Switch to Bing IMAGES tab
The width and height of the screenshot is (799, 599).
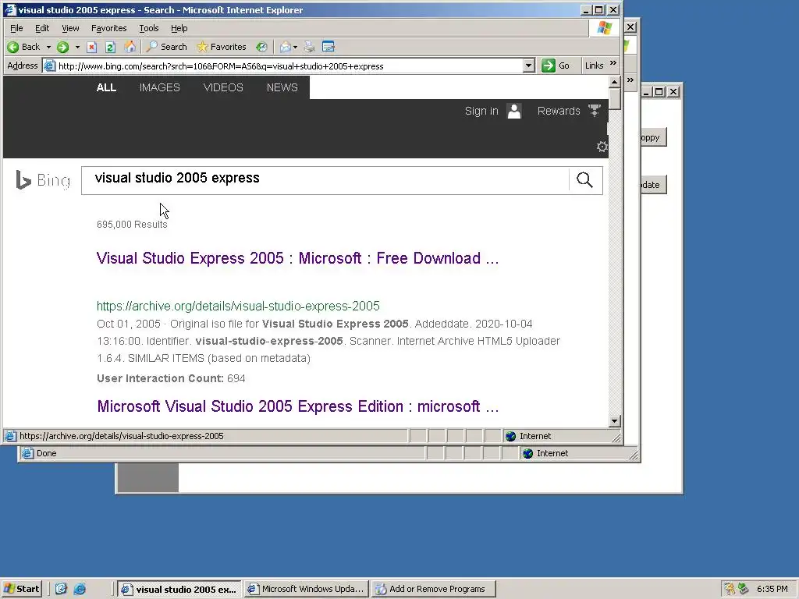[x=159, y=87]
